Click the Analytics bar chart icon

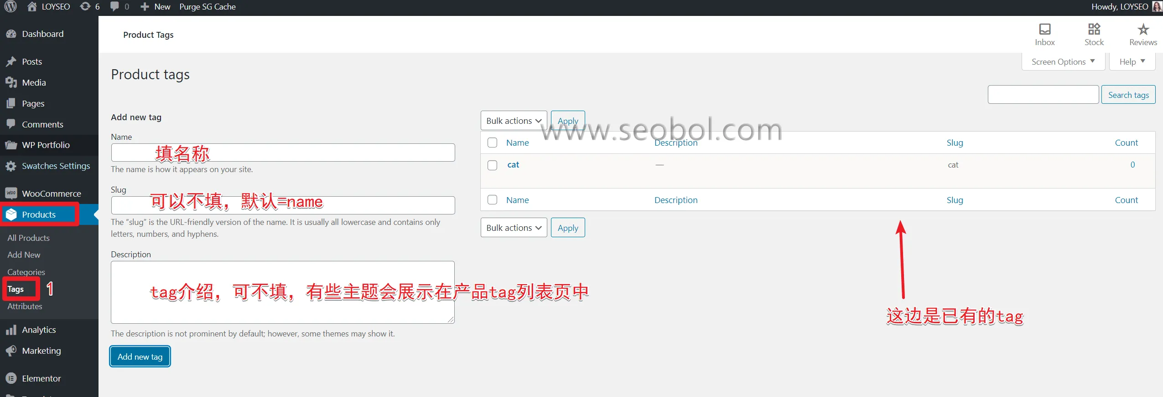[11, 330]
